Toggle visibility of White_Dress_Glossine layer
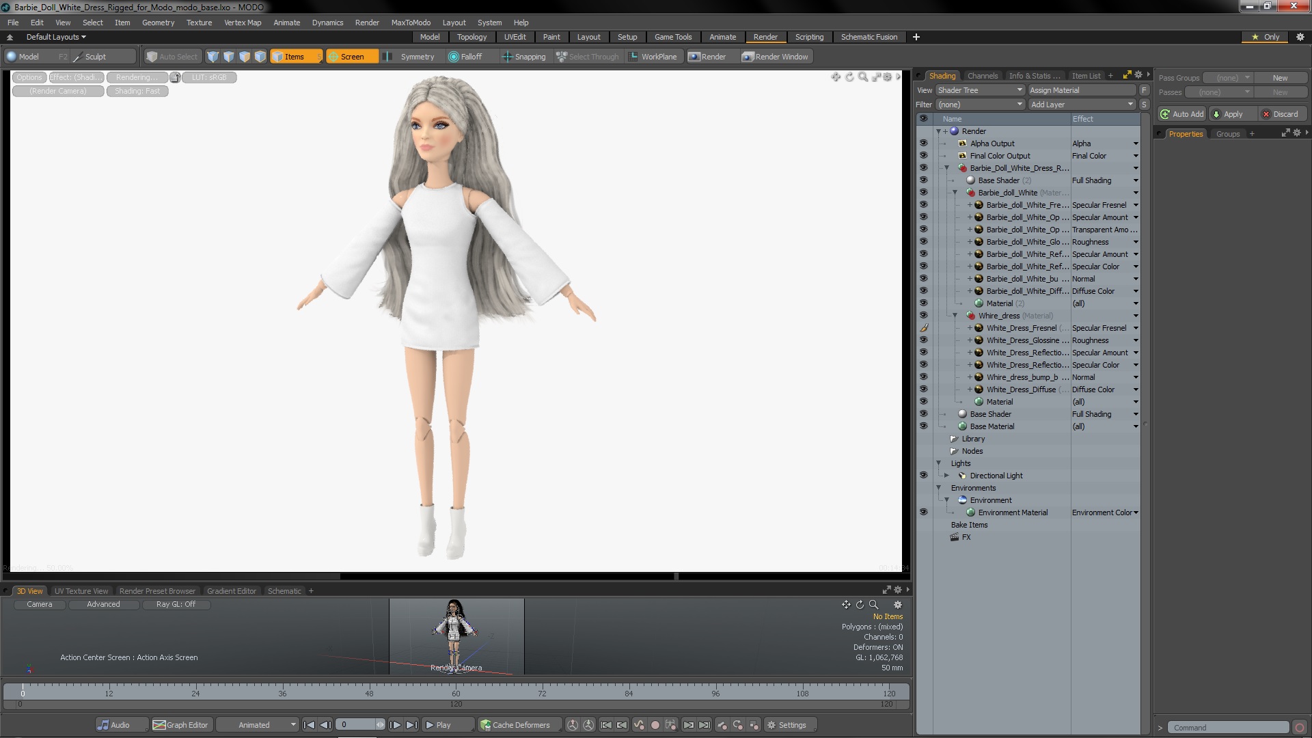Viewport: 1312px width, 738px height. 923,340
